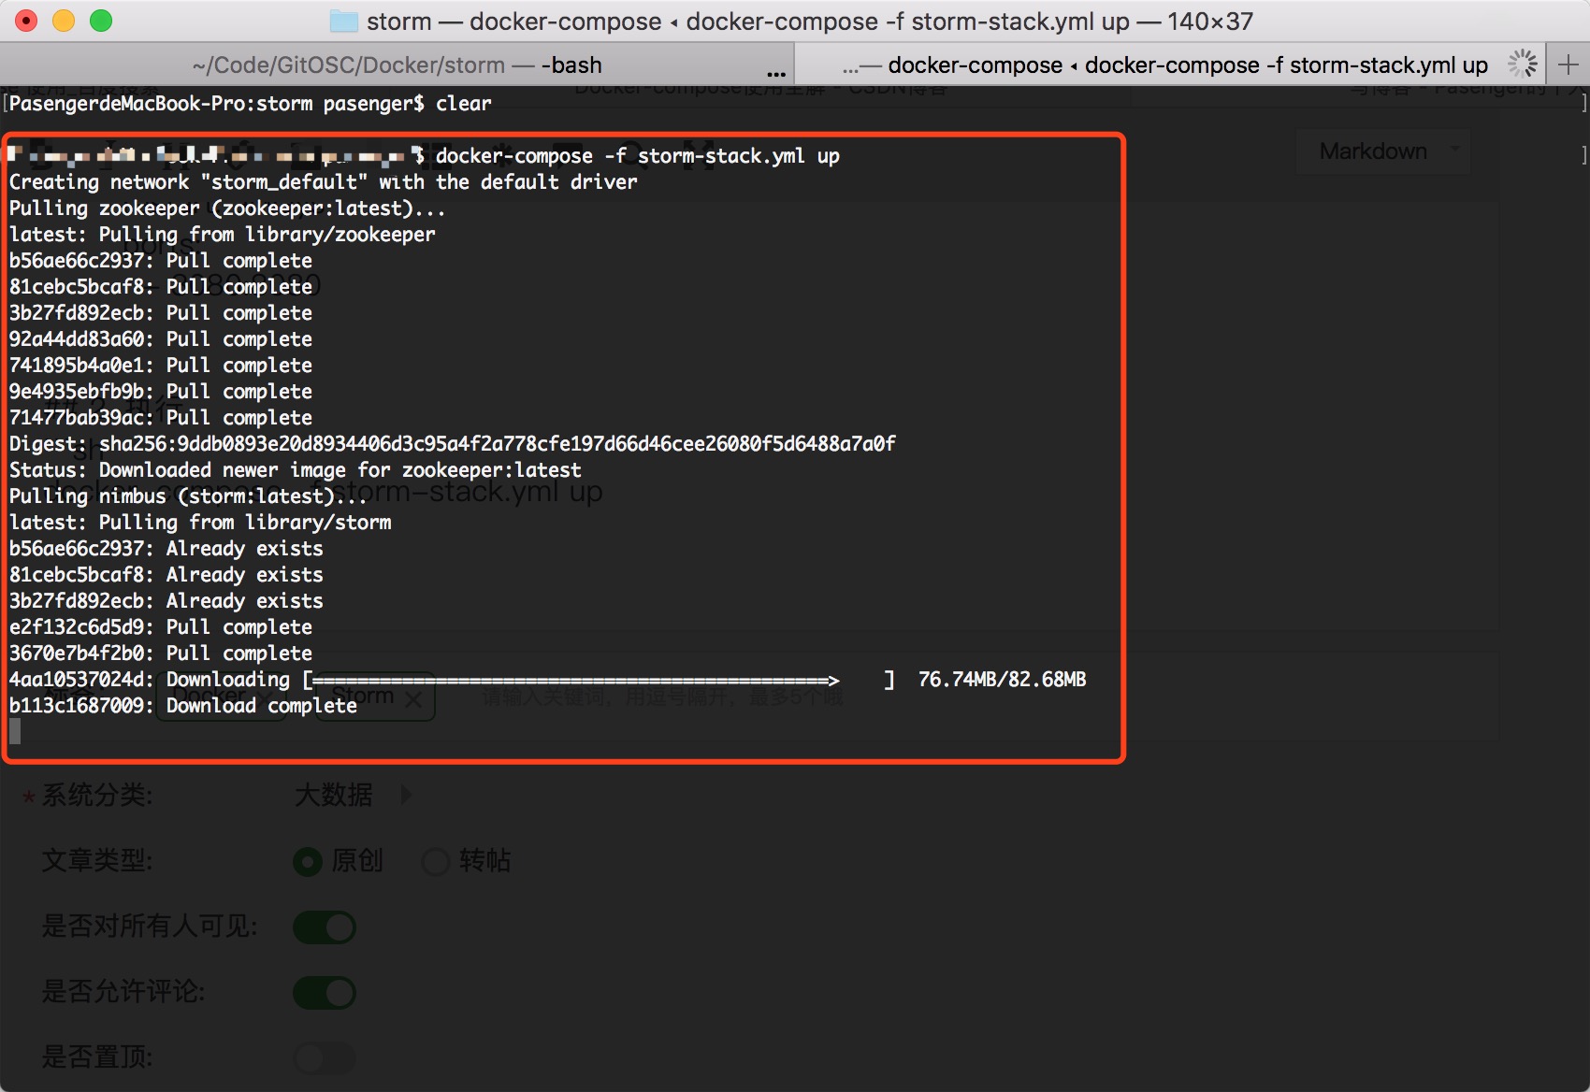Maximize the terminal window with green button
The width and height of the screenshot is (1590, 1092).
(x=101, y=21)
